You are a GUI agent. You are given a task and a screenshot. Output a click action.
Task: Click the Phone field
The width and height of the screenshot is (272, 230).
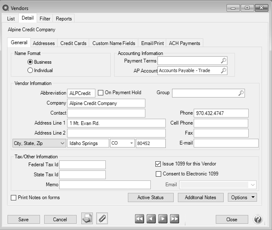click(221, 113)
